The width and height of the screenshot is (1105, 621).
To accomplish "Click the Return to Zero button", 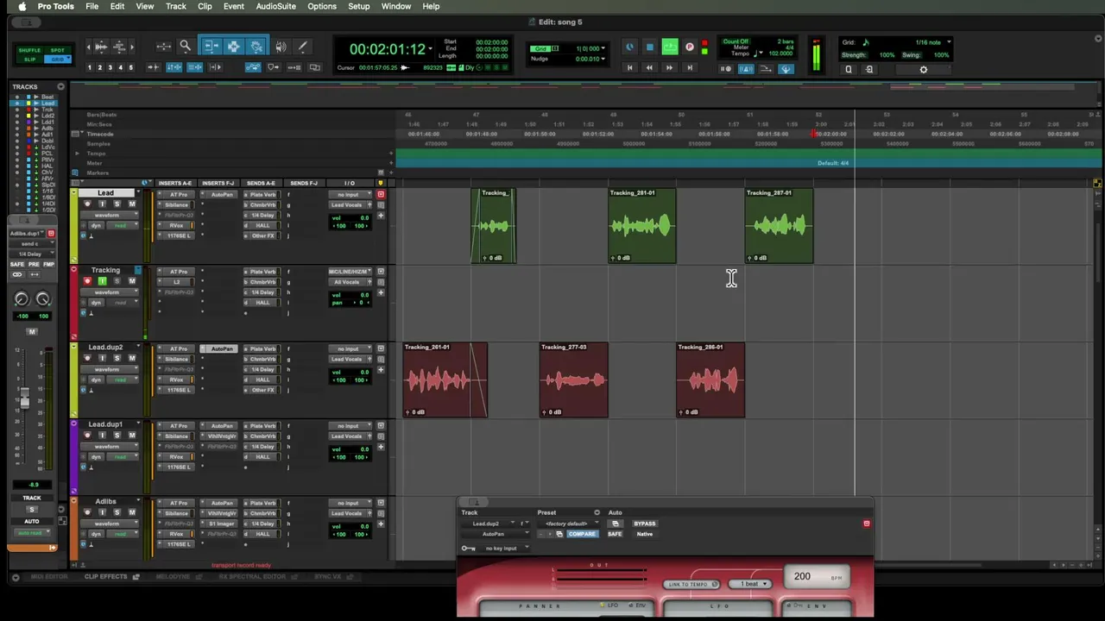I will (629, 67).
